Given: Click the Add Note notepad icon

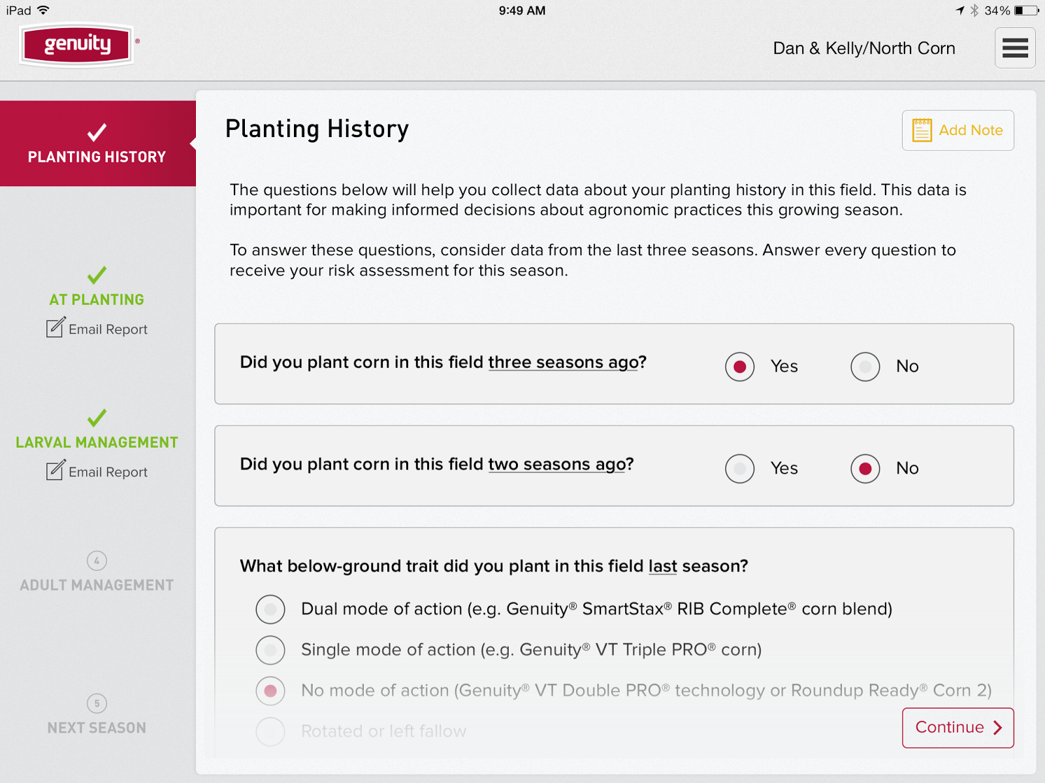Looking at the screenshot, I should [922, 130].
